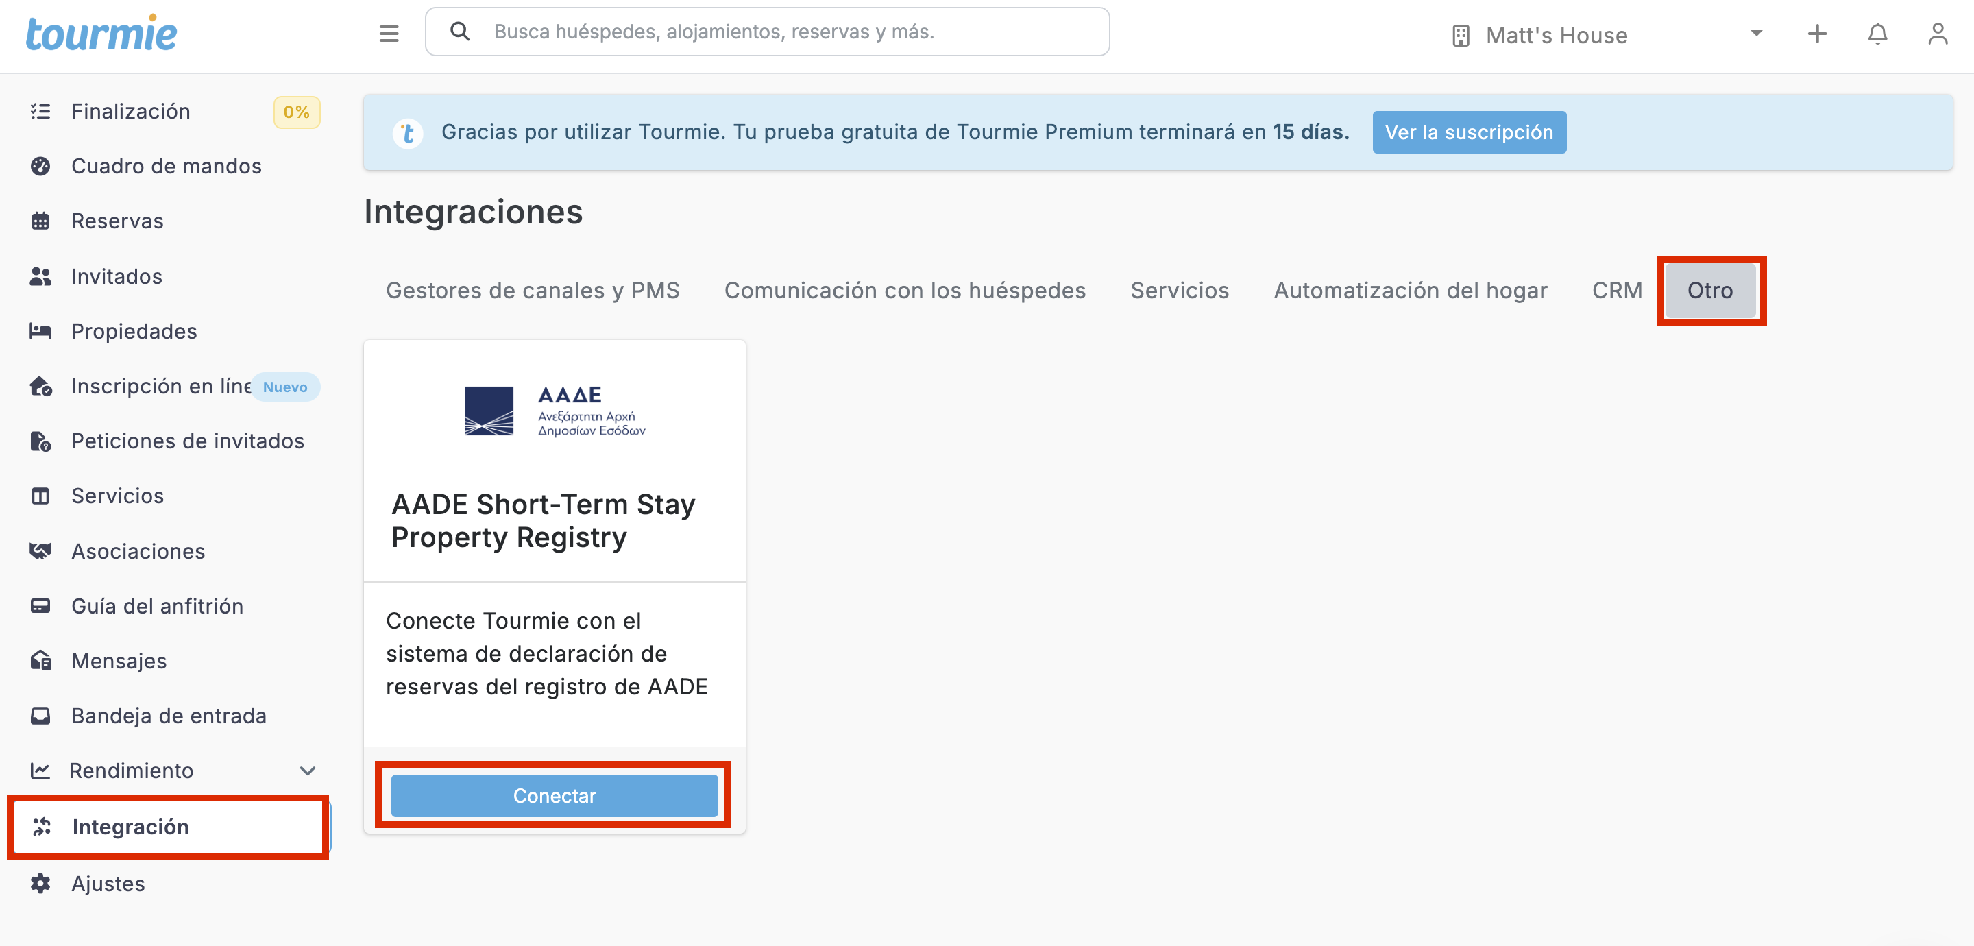The height and width of the screenshot is (946, 1974).
Task: Switch to Gestores de canales y PMS tab
Action: point(532,291)
